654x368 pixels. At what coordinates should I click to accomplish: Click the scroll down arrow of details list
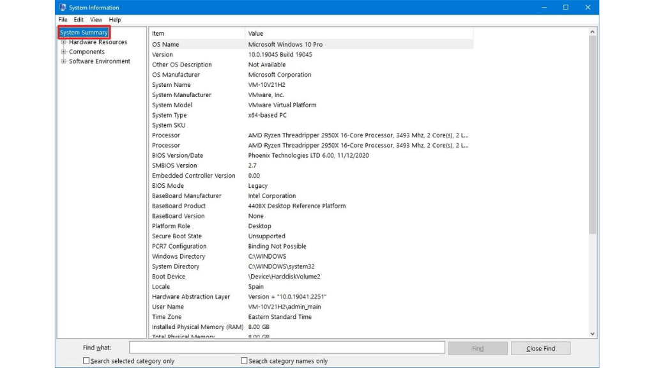592,333
